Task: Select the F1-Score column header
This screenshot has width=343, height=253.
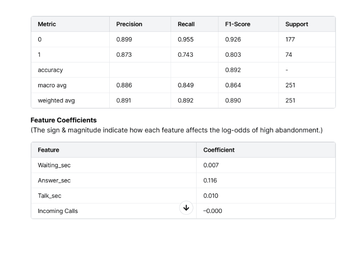Action: [237, 24]
